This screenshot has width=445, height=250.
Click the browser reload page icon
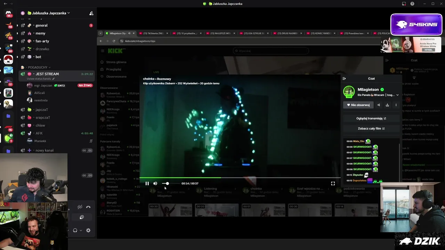[x=114, y=41]
